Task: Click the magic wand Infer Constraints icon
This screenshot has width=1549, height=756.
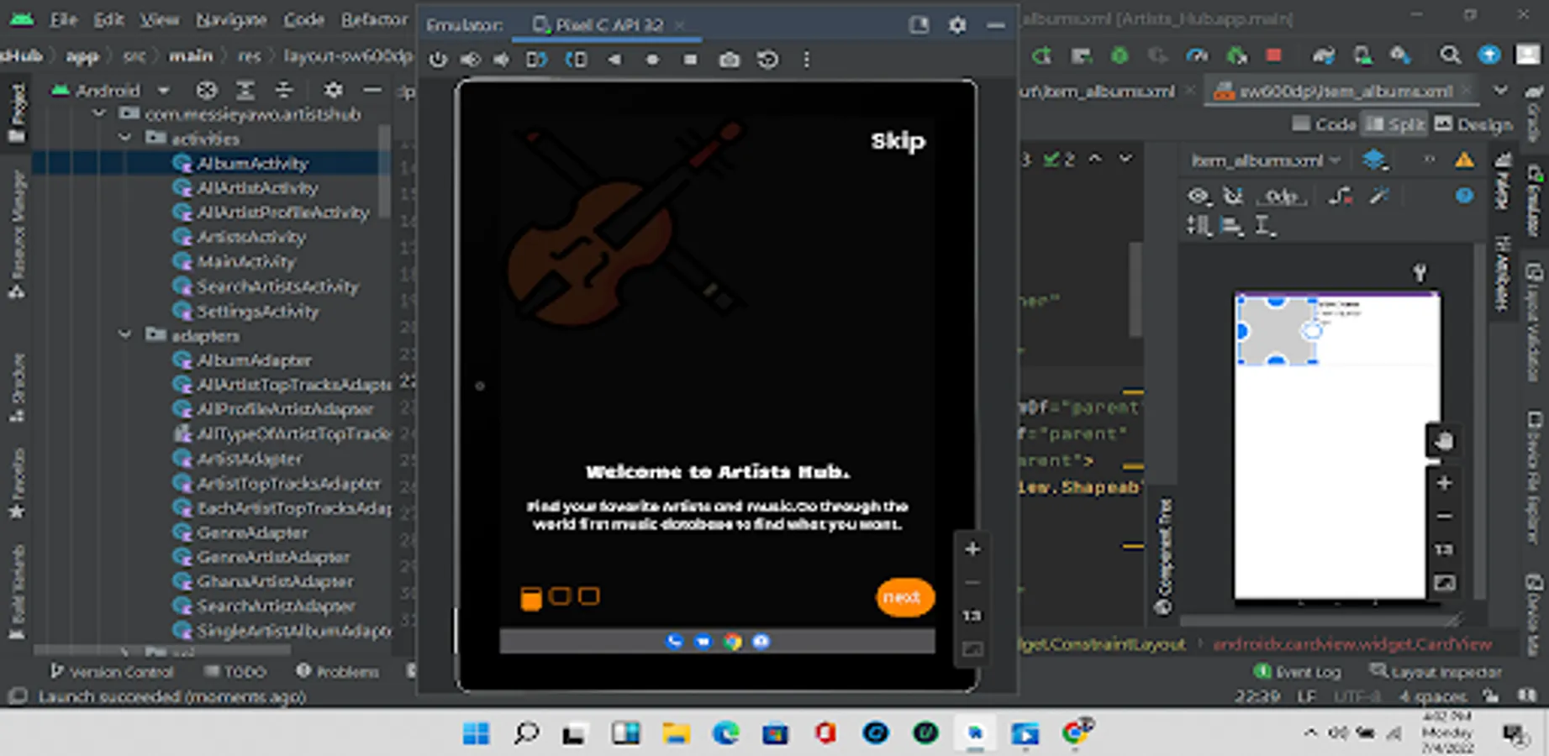Action: tap(1379, 196)
